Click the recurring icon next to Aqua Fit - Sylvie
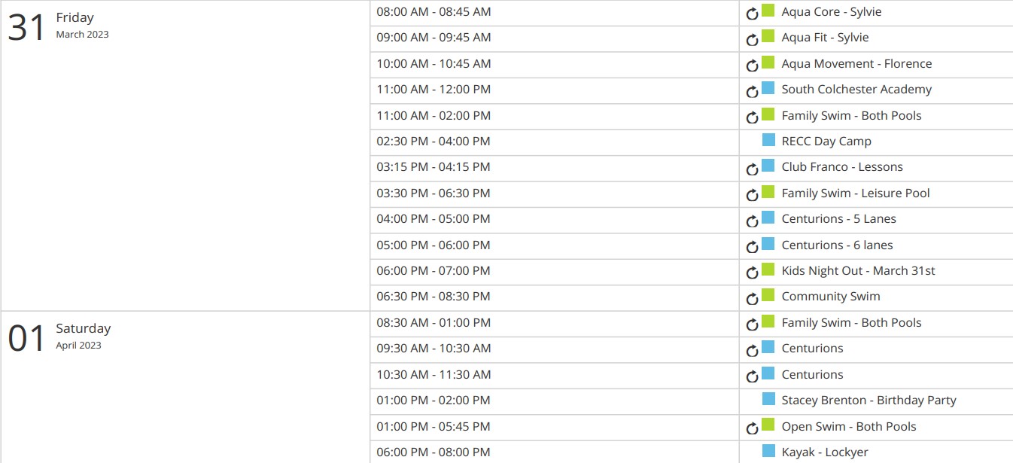The width and height of the screenshot is (1013, 463). pos(752,39)
